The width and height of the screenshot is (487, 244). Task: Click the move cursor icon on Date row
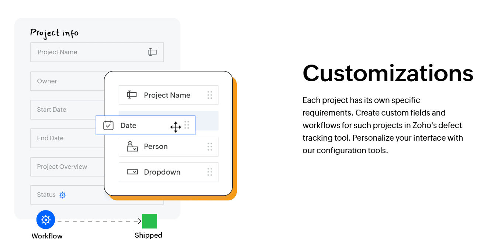tap(176, 127)
